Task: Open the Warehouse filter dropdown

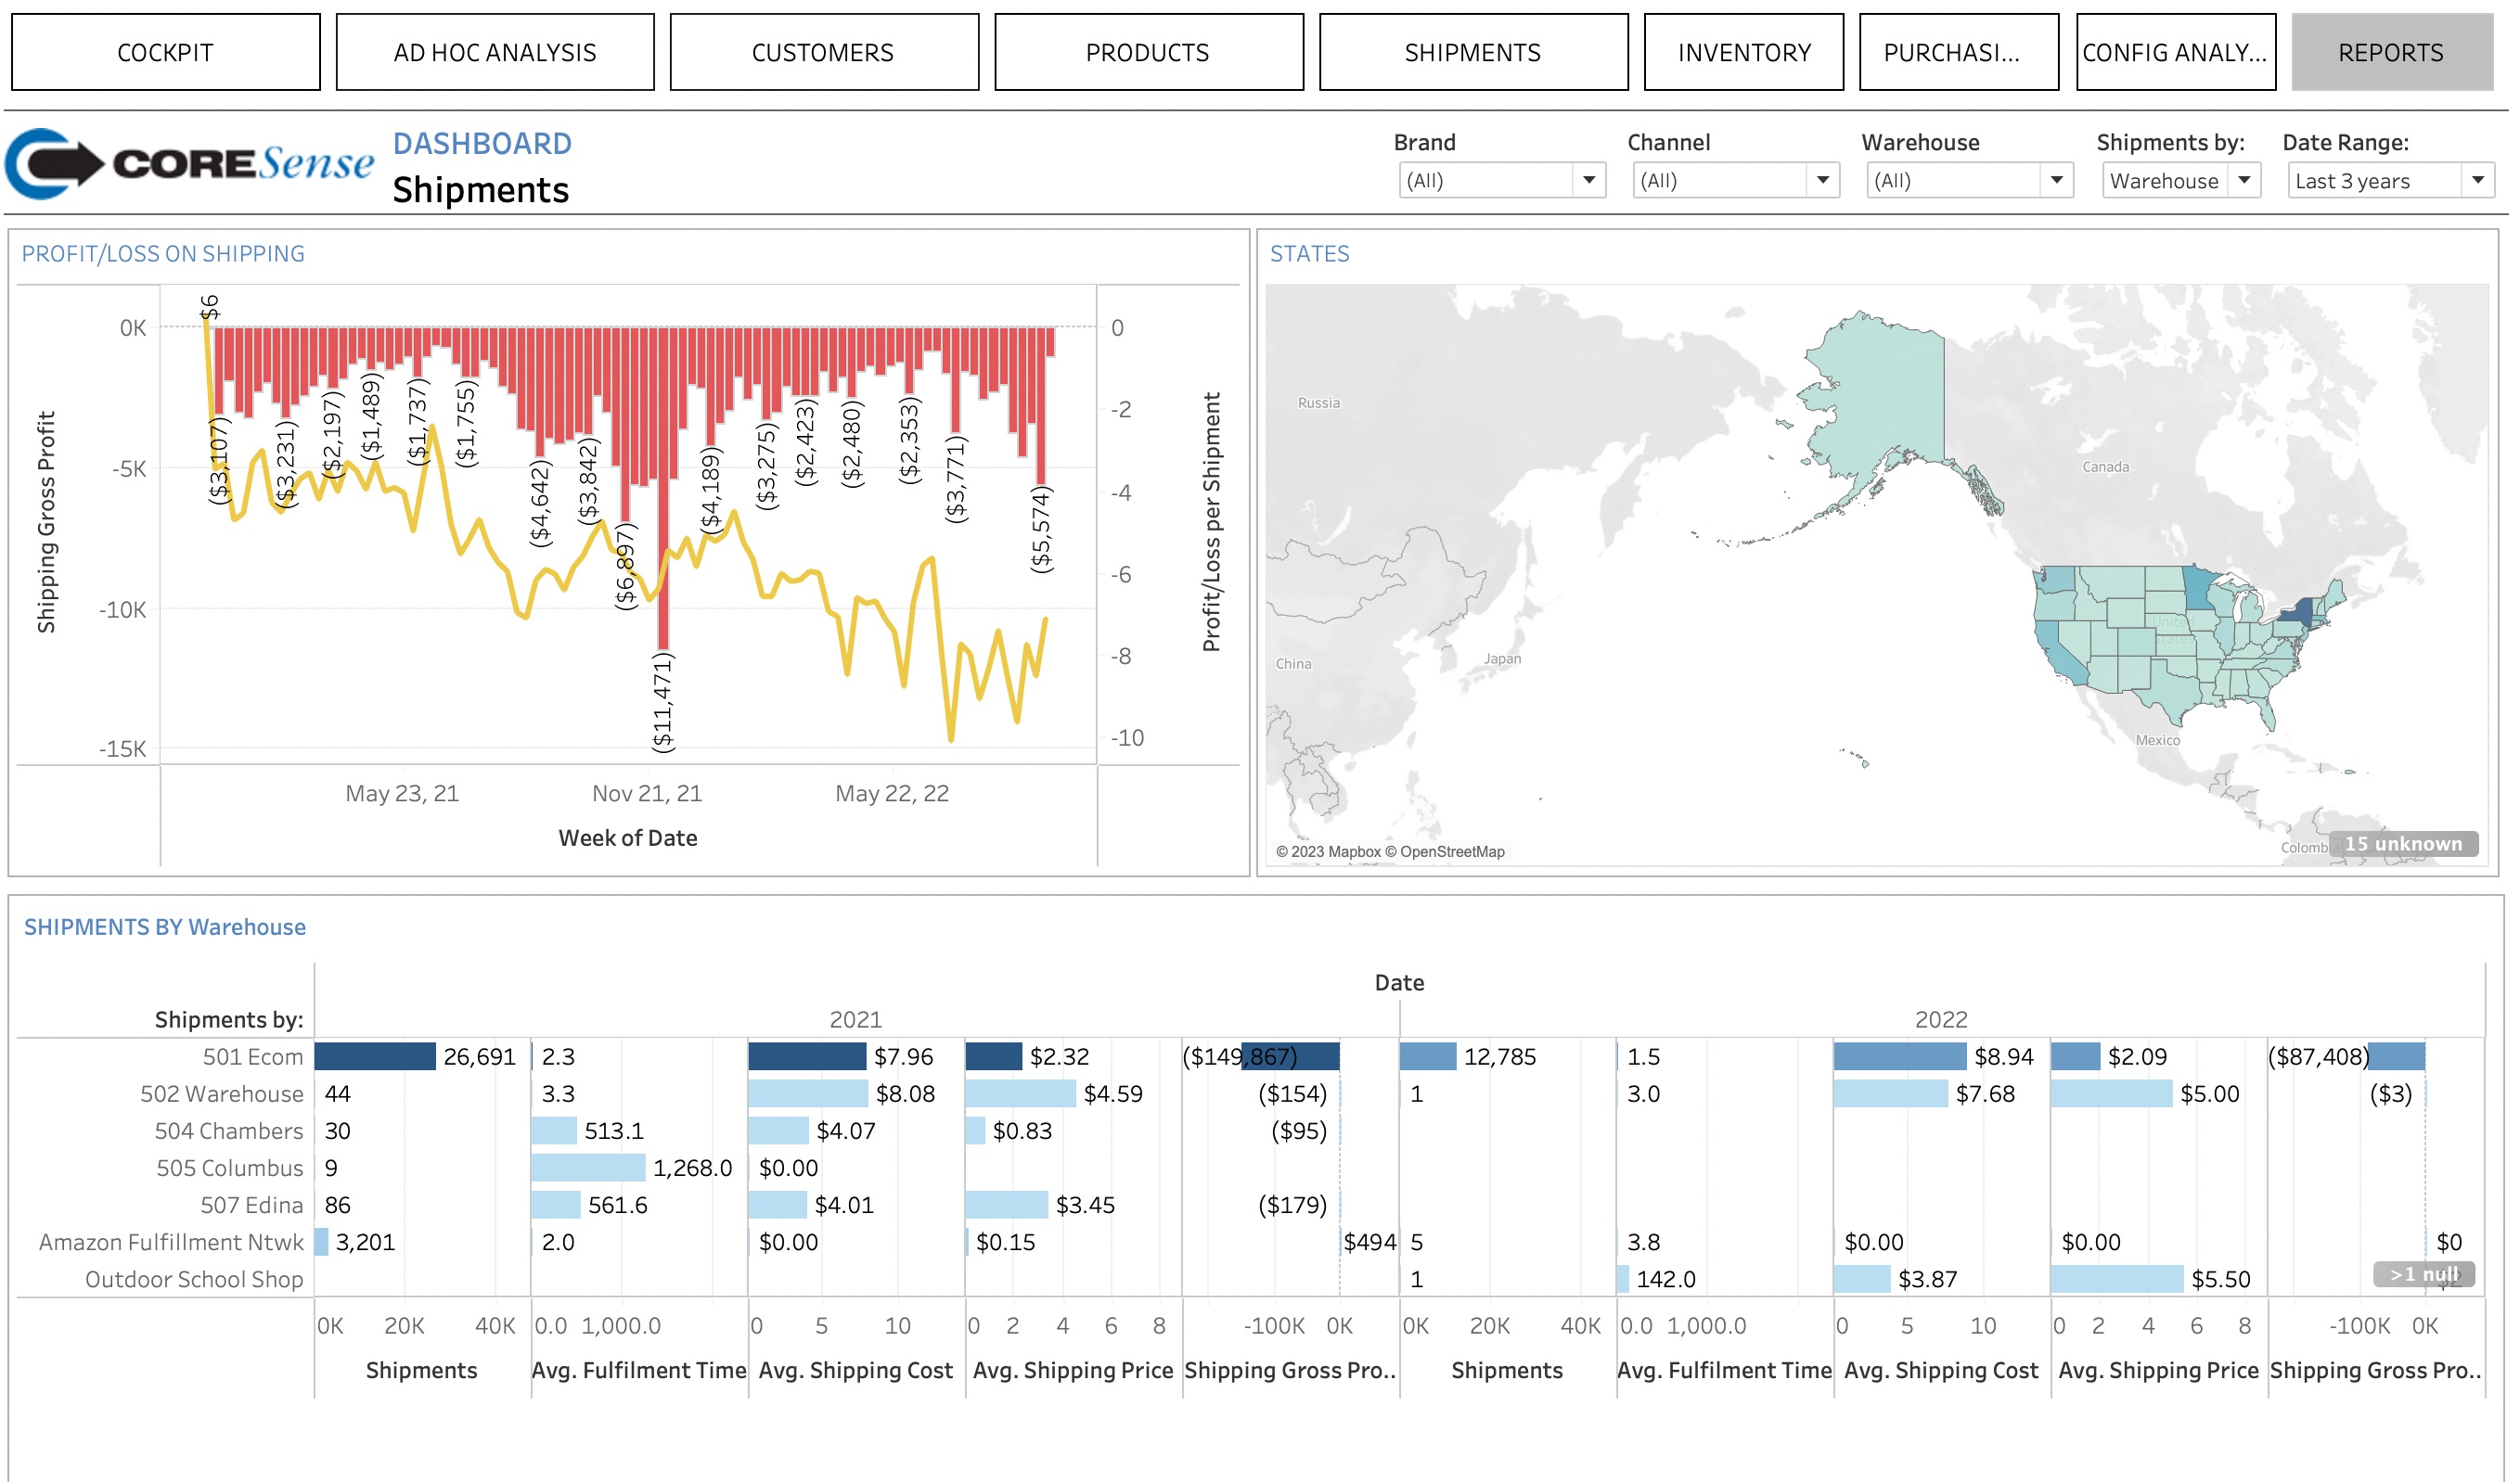Action: [2056, 181]
